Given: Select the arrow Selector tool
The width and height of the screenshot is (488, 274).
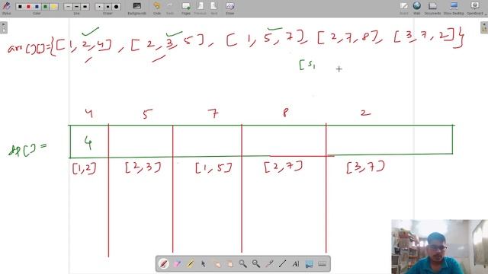Looking at the screenshot, I should 204,264.
